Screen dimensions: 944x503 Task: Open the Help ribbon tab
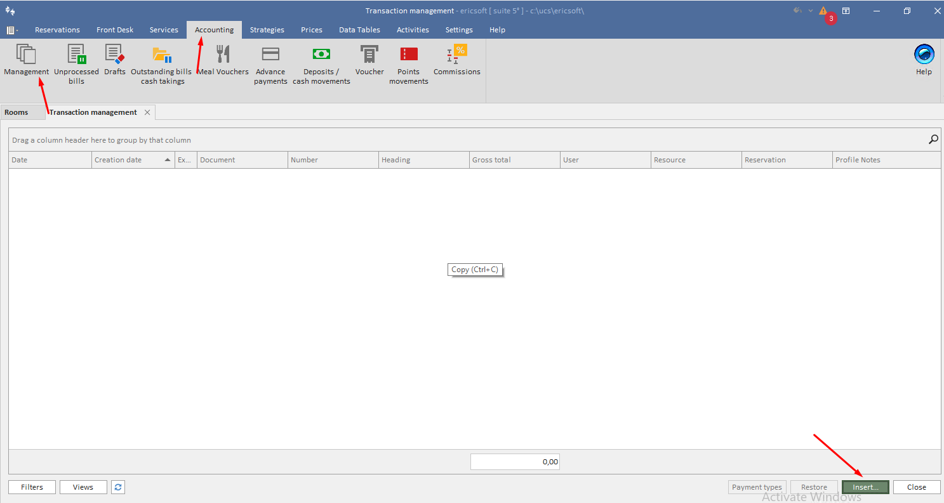(497, 30)
